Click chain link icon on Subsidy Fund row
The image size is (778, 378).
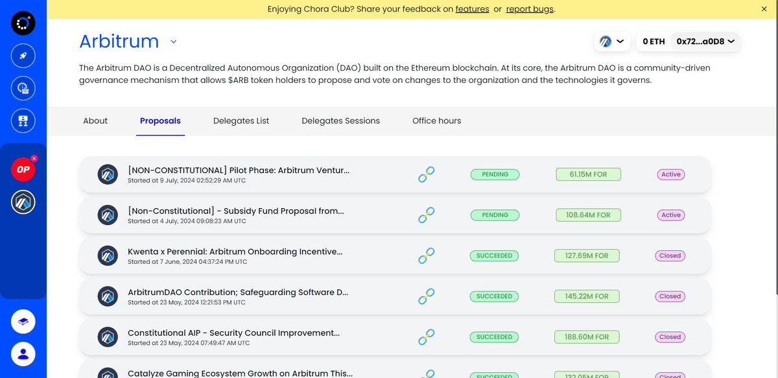tap(426, 215)
